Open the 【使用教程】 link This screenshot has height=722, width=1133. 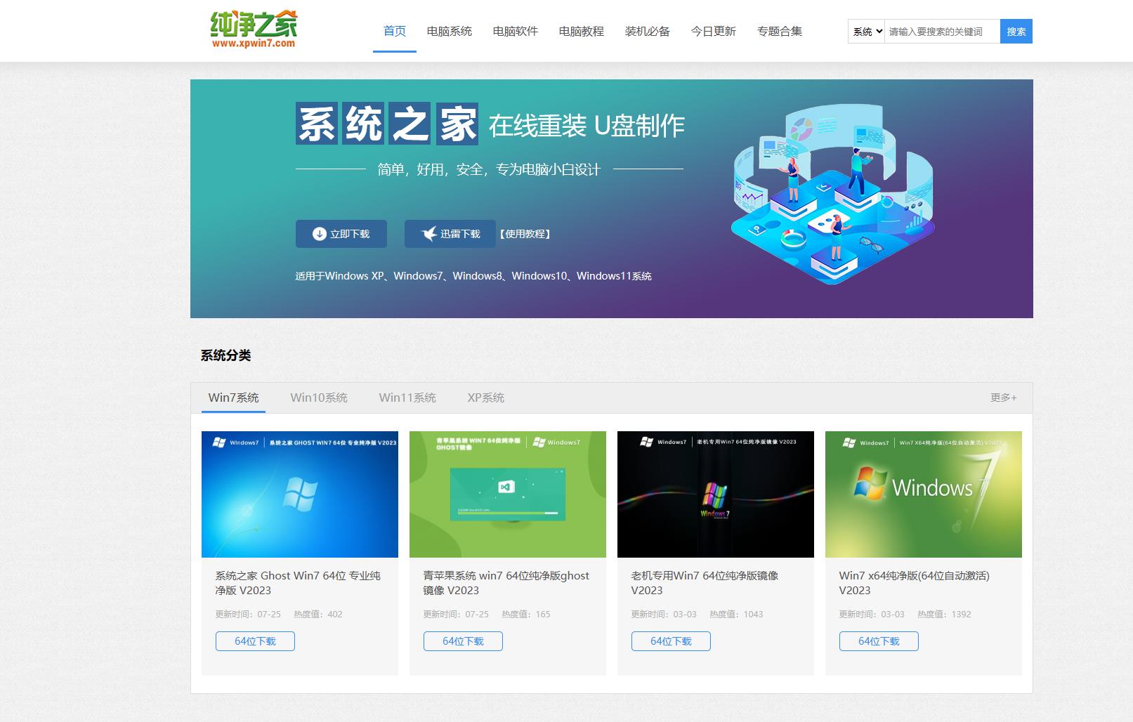click(x=525, y=234)
